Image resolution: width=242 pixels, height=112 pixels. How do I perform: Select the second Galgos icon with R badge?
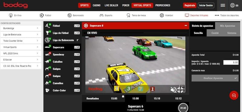(48, 76)
